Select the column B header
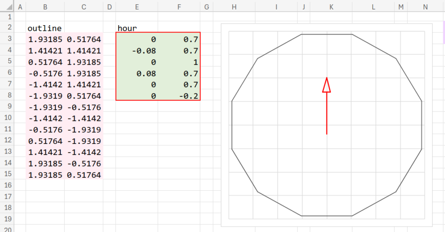The image size is (445, 232). 45,7
